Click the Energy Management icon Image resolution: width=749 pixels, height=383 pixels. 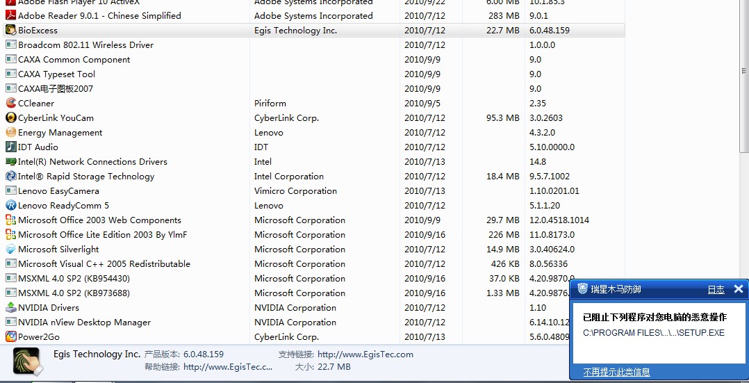[x=11, y=132]
